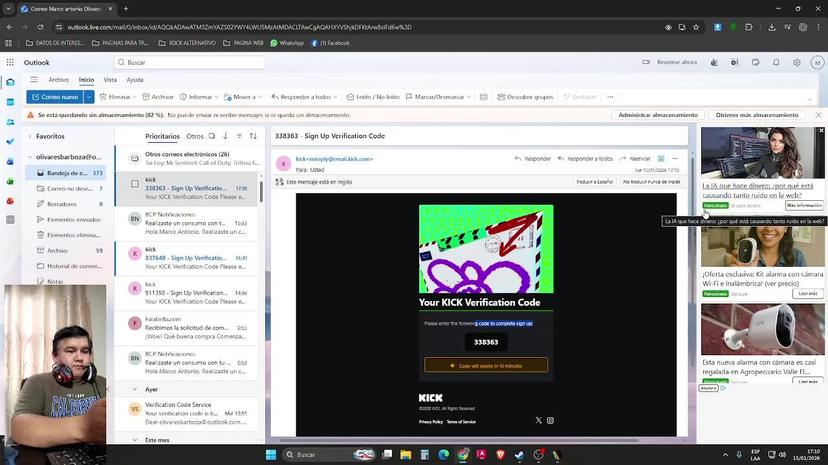The height and width of the screenshot is (465, 828).
Task: Open the Ayuda ribbon tab
Action: 135,79
